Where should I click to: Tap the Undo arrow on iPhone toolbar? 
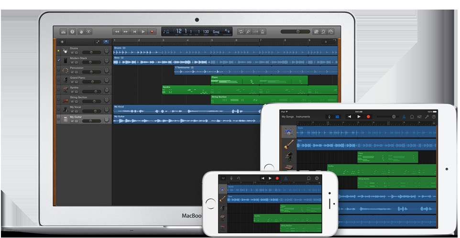pos(239,178)
